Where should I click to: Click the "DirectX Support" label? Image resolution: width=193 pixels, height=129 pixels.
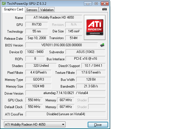click(x=69, y=66)
